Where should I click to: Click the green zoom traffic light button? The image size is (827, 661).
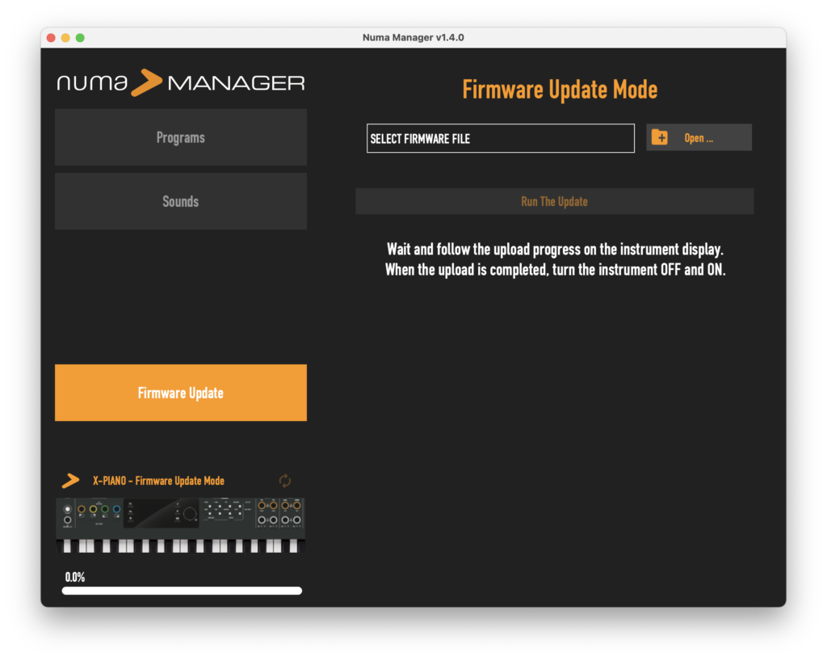(79, 37)
